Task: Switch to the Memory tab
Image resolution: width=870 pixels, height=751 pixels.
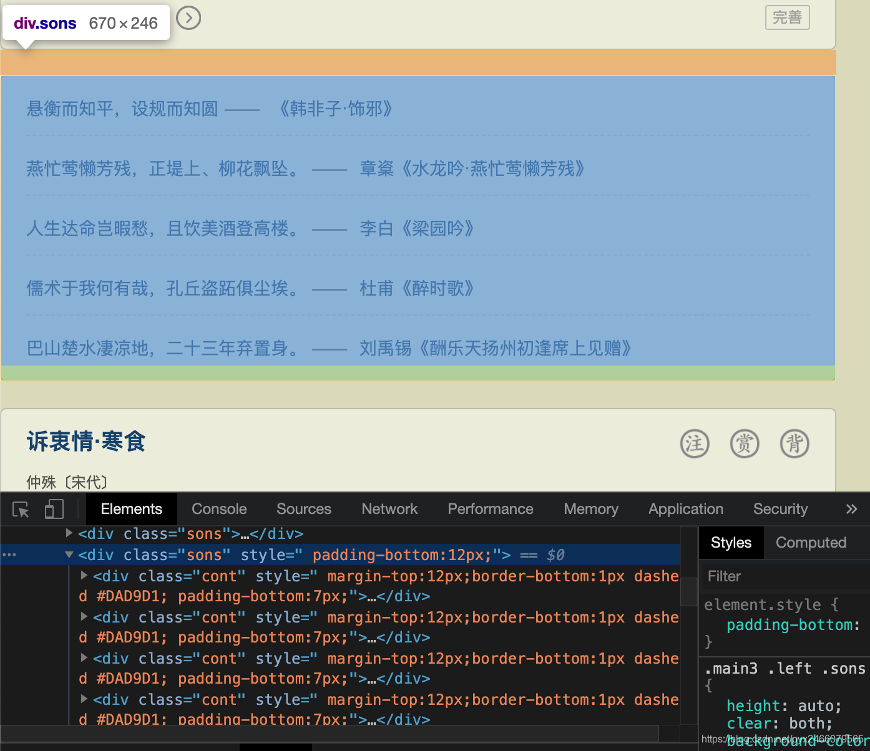Action: [591, 509]
